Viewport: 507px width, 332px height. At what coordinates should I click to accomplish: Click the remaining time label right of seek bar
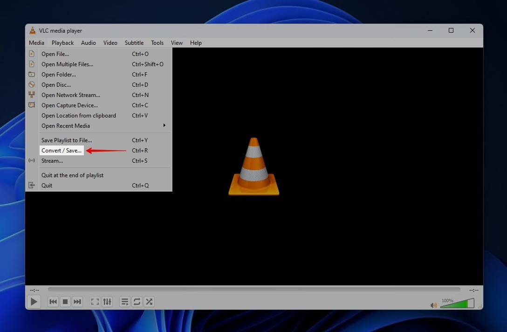474,290
